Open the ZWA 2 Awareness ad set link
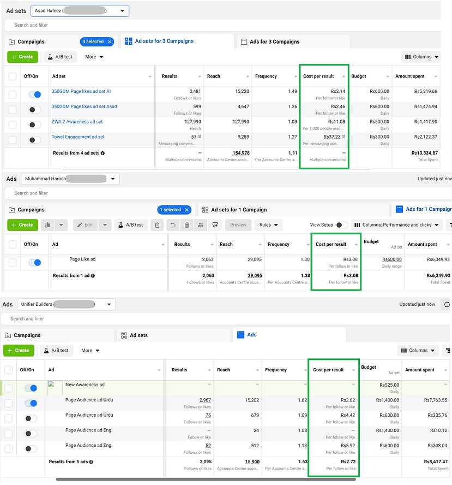452x485 pixels. 77,122
